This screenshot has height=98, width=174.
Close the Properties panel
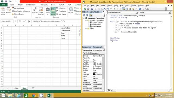tap(104, 47)
